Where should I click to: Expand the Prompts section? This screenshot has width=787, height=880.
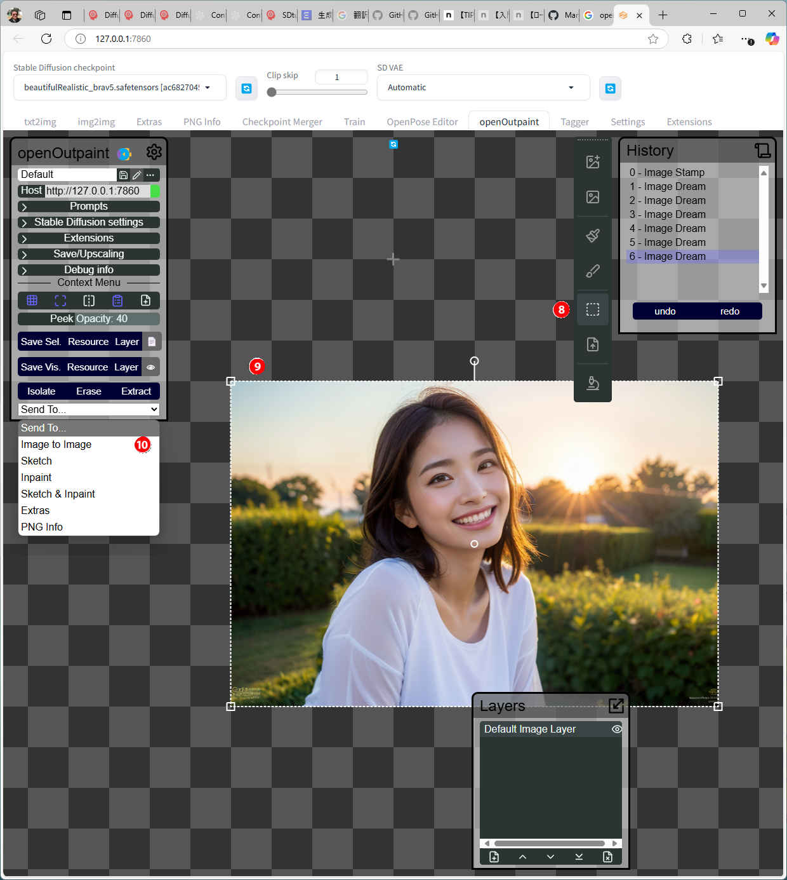point(88,206)
